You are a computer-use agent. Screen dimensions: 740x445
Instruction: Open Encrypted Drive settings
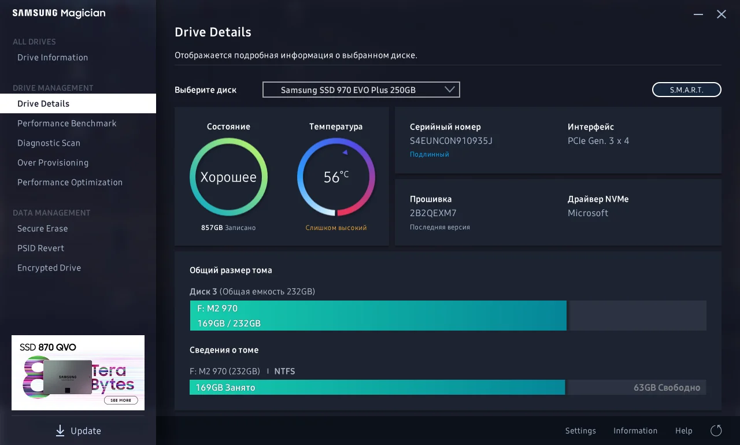pyautogui.click(x=49, y=268)
